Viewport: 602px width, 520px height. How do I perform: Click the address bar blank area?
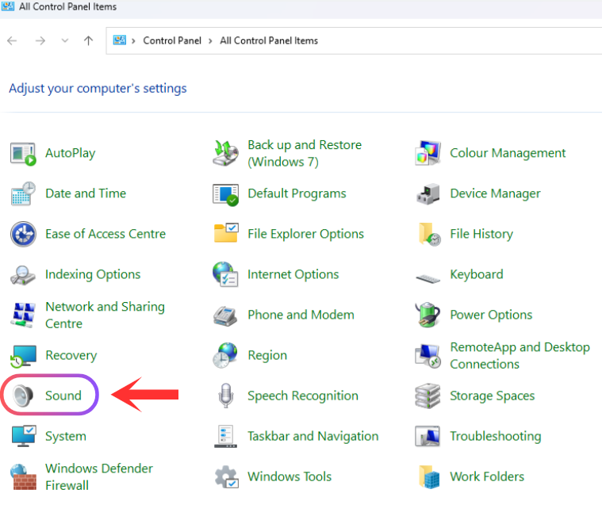point(461,40)
